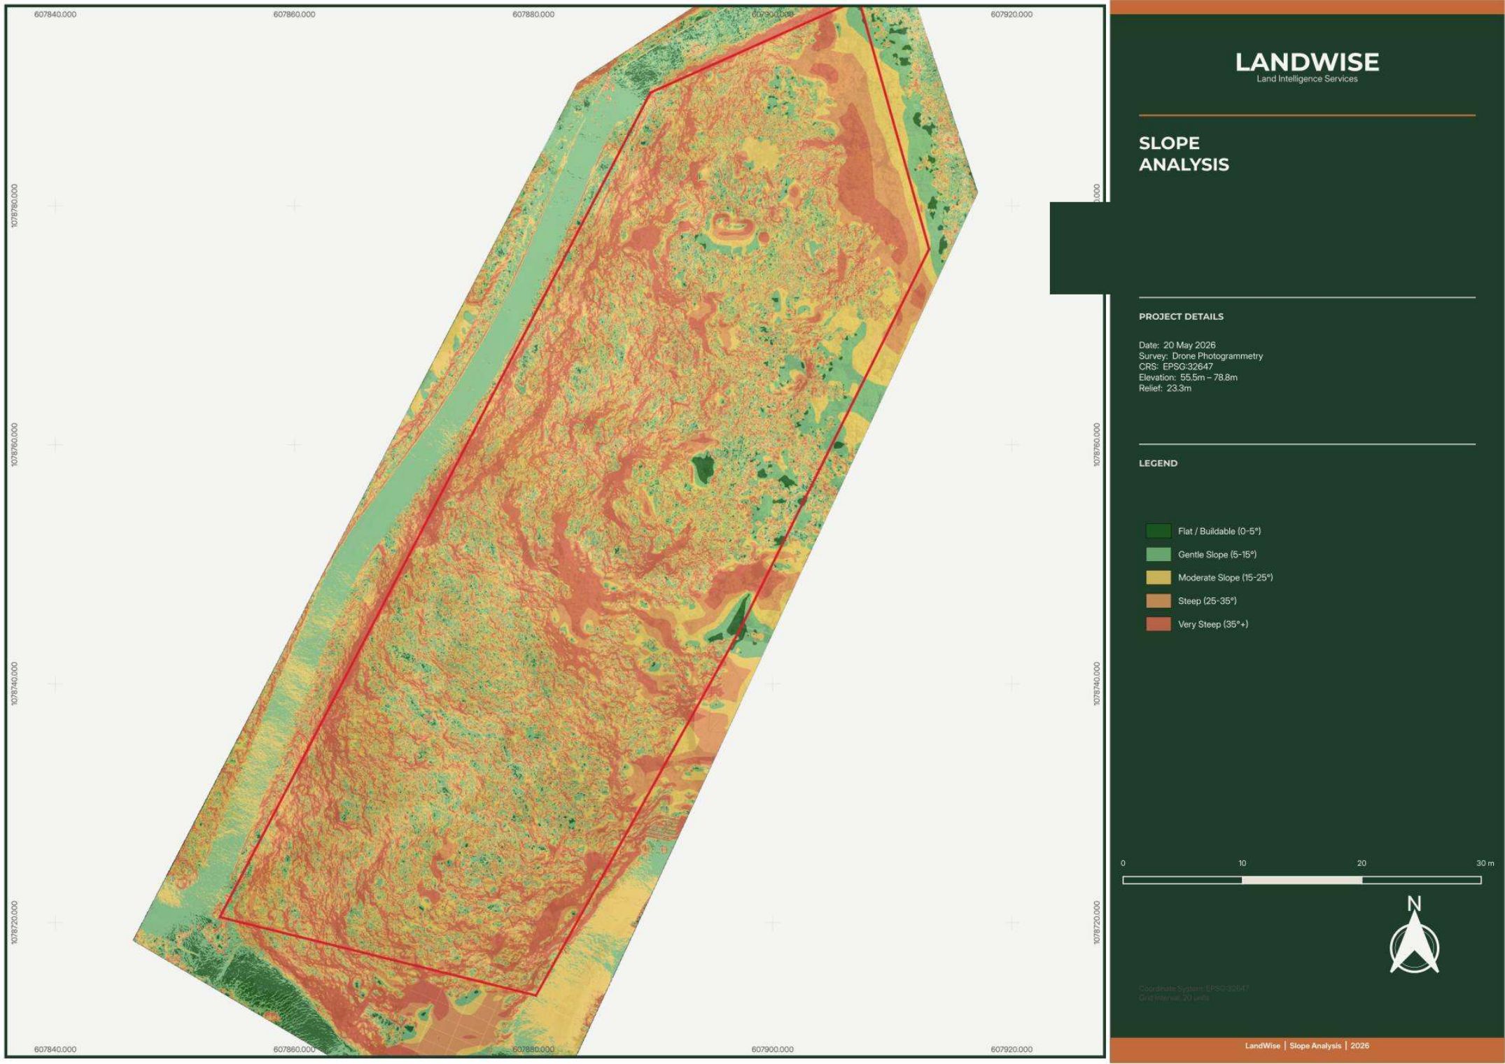Click the 607860.000 top axis coordinate label
This screenshot has height=1064, width=1505.
294,14
